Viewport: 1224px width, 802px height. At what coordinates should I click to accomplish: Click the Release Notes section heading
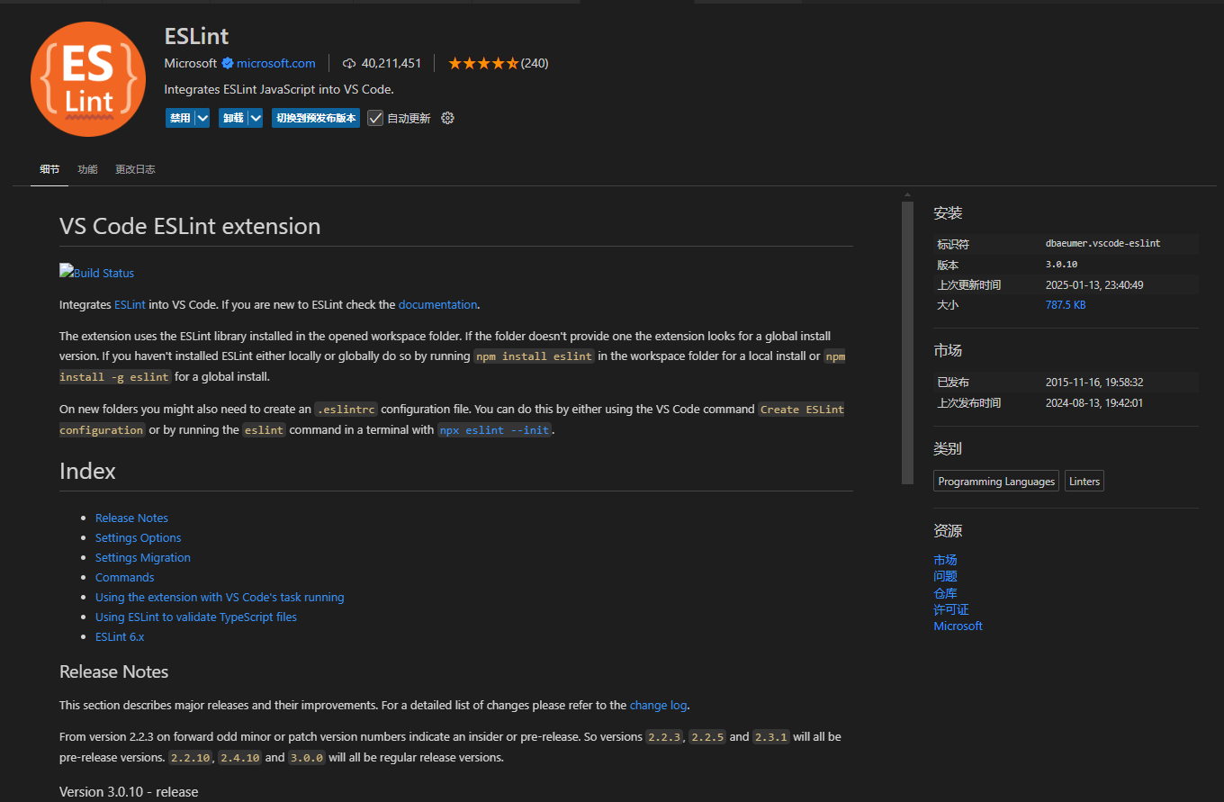[113, 672]
